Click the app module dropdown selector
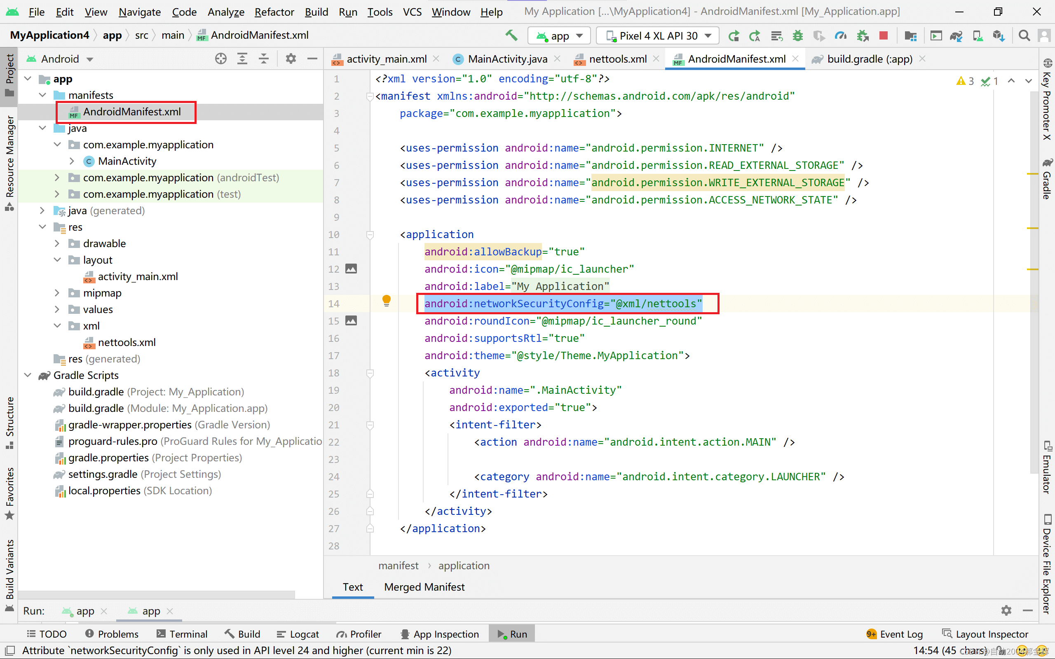The height and width of the screenshot is (659, 1055). click(x=558, y=36)
